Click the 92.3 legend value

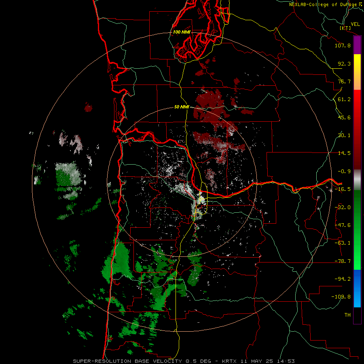(344, 63)
